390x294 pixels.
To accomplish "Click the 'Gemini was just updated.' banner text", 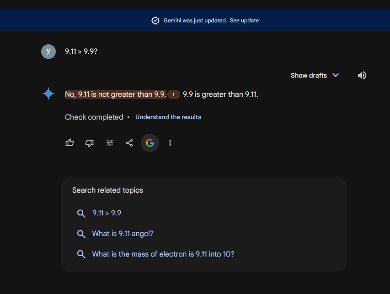I will (x=195, y=21).
